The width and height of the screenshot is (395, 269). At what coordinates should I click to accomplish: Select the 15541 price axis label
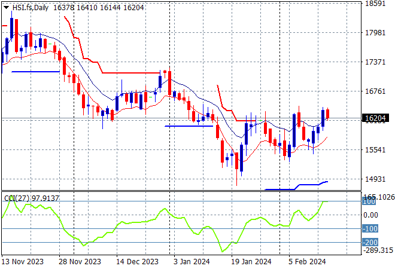[x=375, y=150]
